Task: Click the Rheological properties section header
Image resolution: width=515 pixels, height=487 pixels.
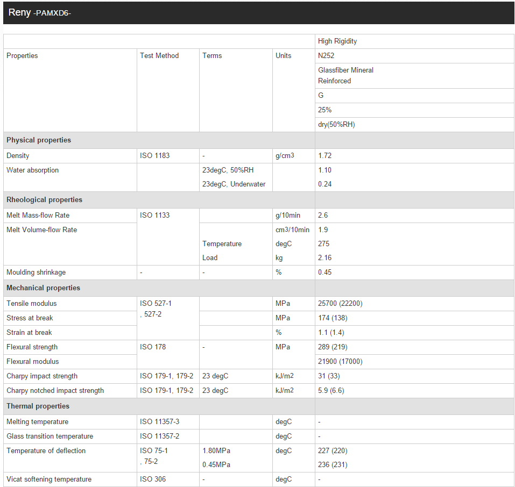Action: (44, 200)
